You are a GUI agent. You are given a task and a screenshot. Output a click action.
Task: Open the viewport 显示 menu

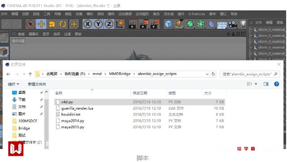(46, 34)
